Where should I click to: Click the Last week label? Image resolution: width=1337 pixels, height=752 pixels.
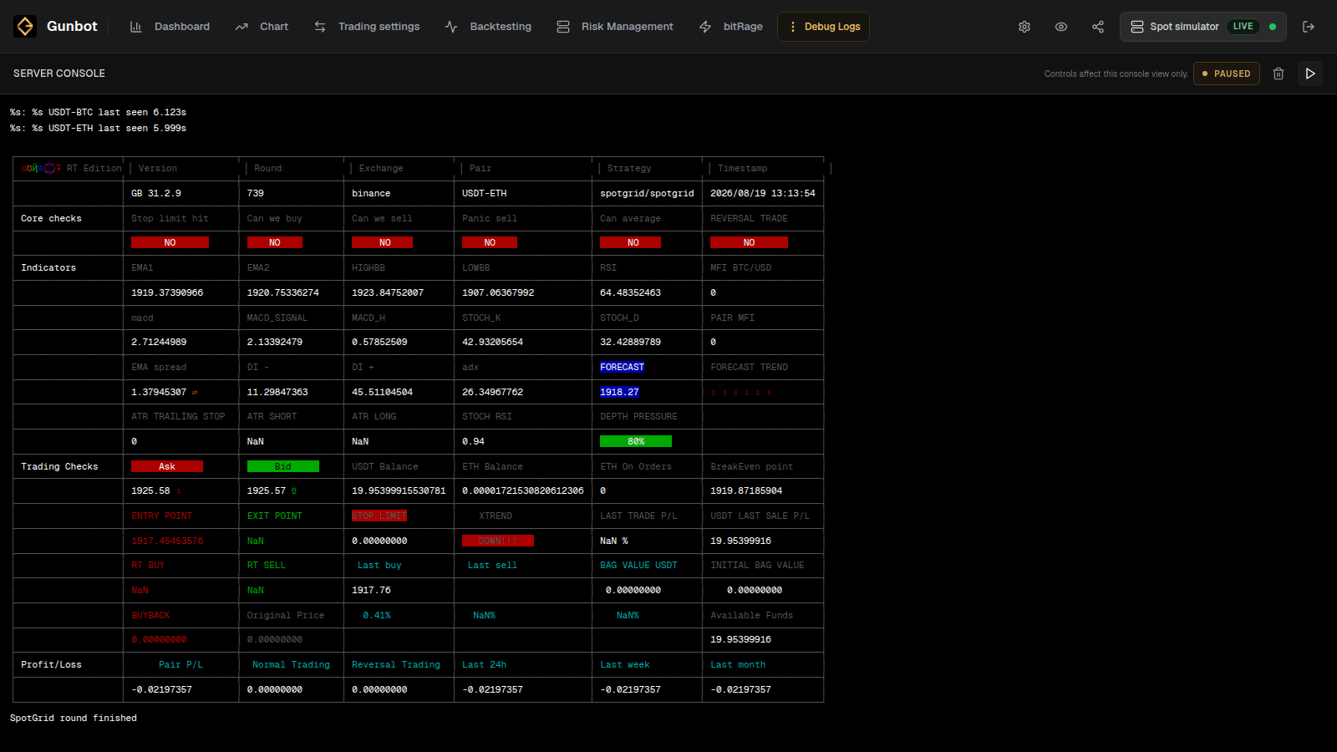coord(625,664)
